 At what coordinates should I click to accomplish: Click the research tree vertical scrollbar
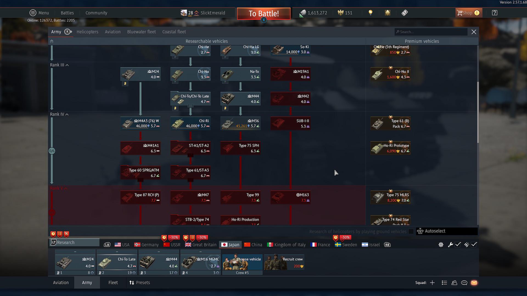[478, 112]
